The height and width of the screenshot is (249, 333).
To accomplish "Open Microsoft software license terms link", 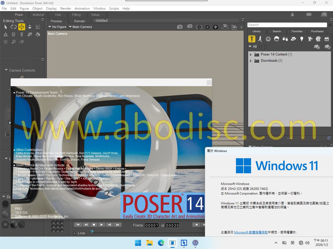I will coord(251,232).
